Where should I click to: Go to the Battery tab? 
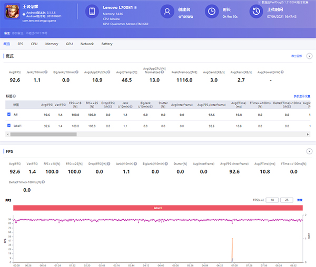pos(107,44)
